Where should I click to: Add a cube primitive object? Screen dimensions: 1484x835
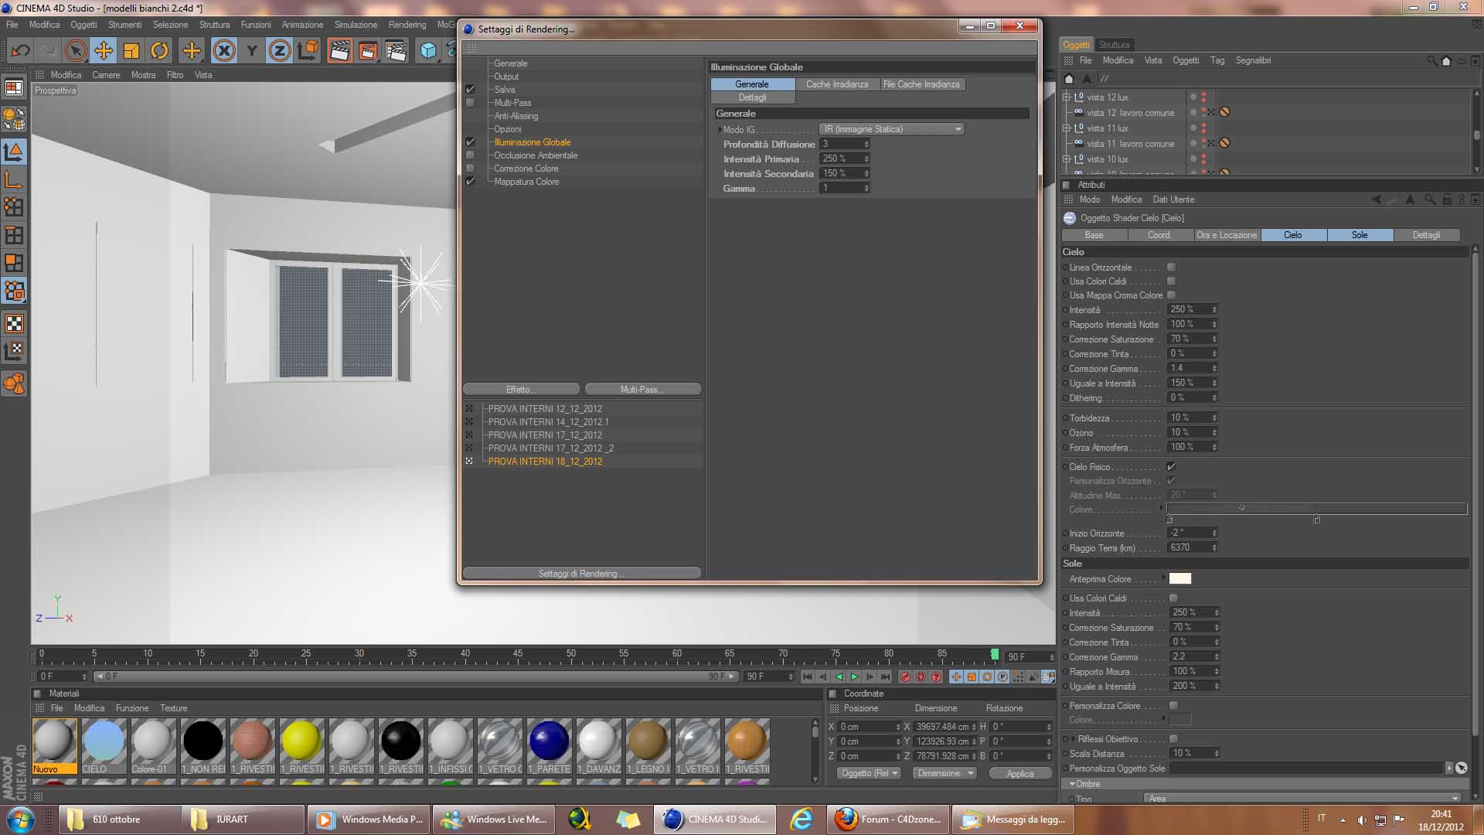(x=428, y=51)
